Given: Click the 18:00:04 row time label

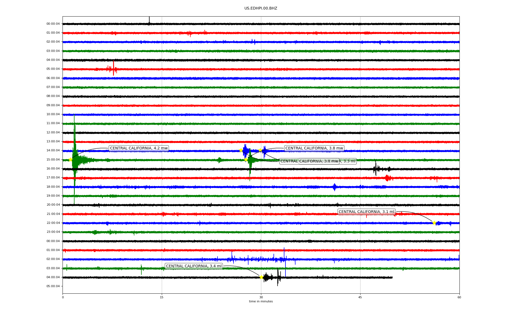Looking at the screenshot, I should (x=53, y=187).
